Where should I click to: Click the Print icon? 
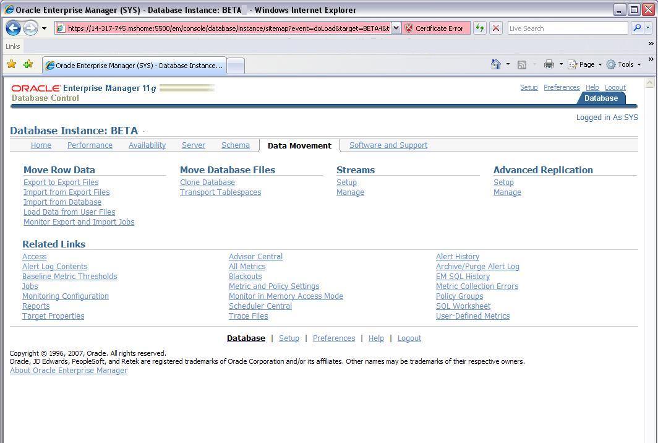(549, 64)
